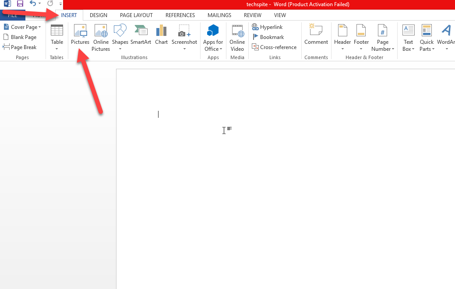Screen dimensions: 455x289
Task: Open the Cover Page dropdown
Action: pos(25,27)
